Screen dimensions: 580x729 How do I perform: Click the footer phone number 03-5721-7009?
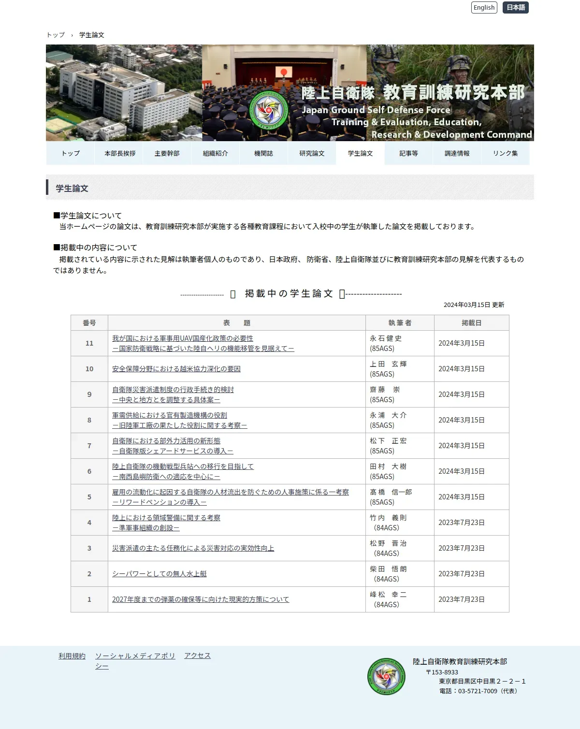(478, 691)
